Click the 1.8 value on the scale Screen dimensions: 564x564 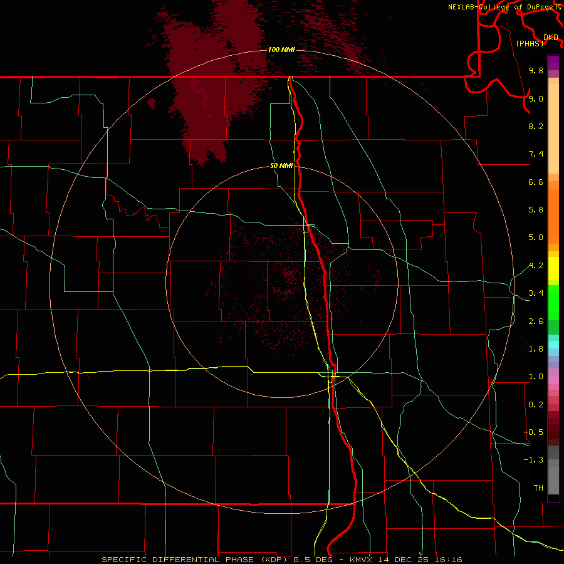tap(536, 349)
